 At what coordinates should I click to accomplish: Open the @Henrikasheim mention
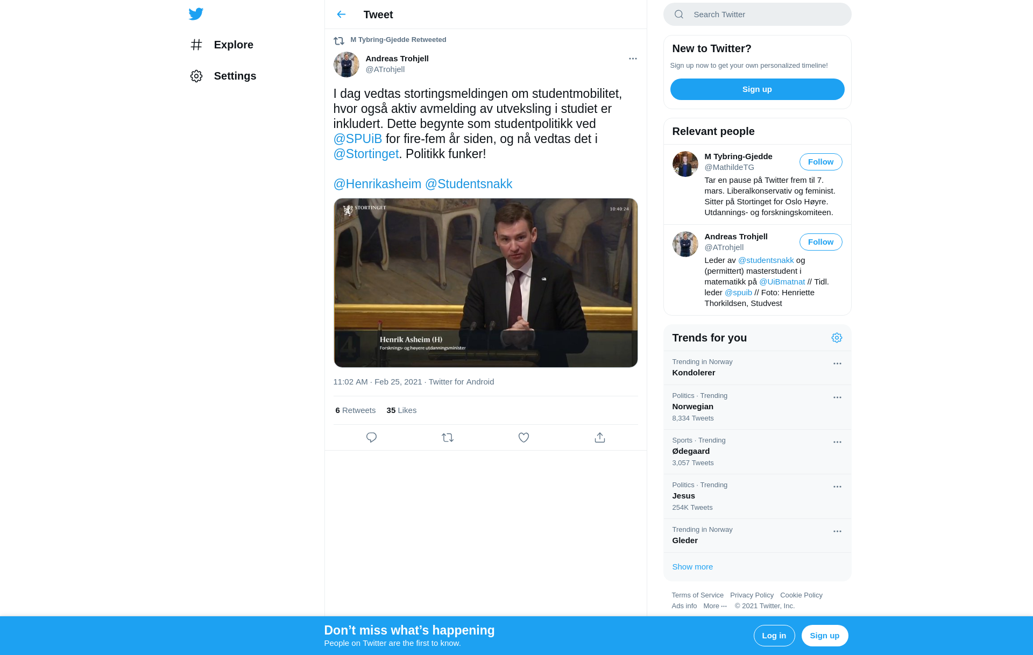(x=377, y=184)
